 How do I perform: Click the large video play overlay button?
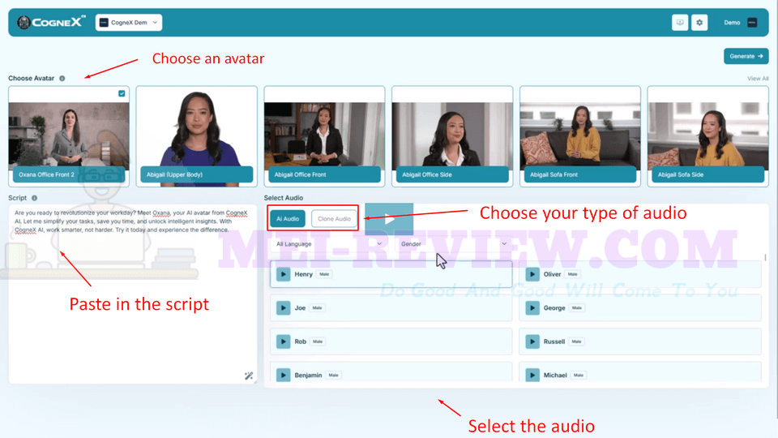point(389,218)
